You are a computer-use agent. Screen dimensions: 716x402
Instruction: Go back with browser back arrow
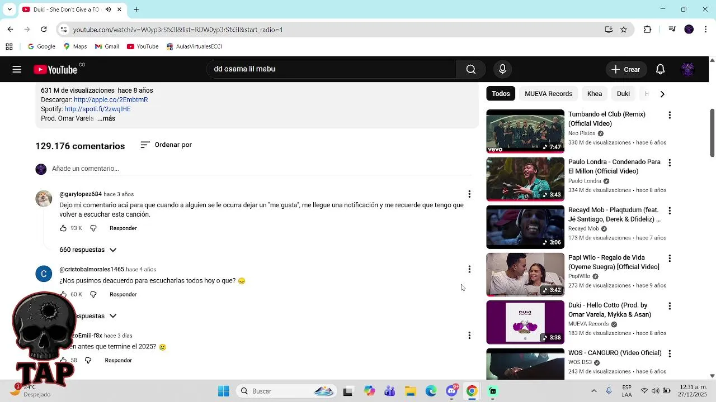tap(10, 29)
